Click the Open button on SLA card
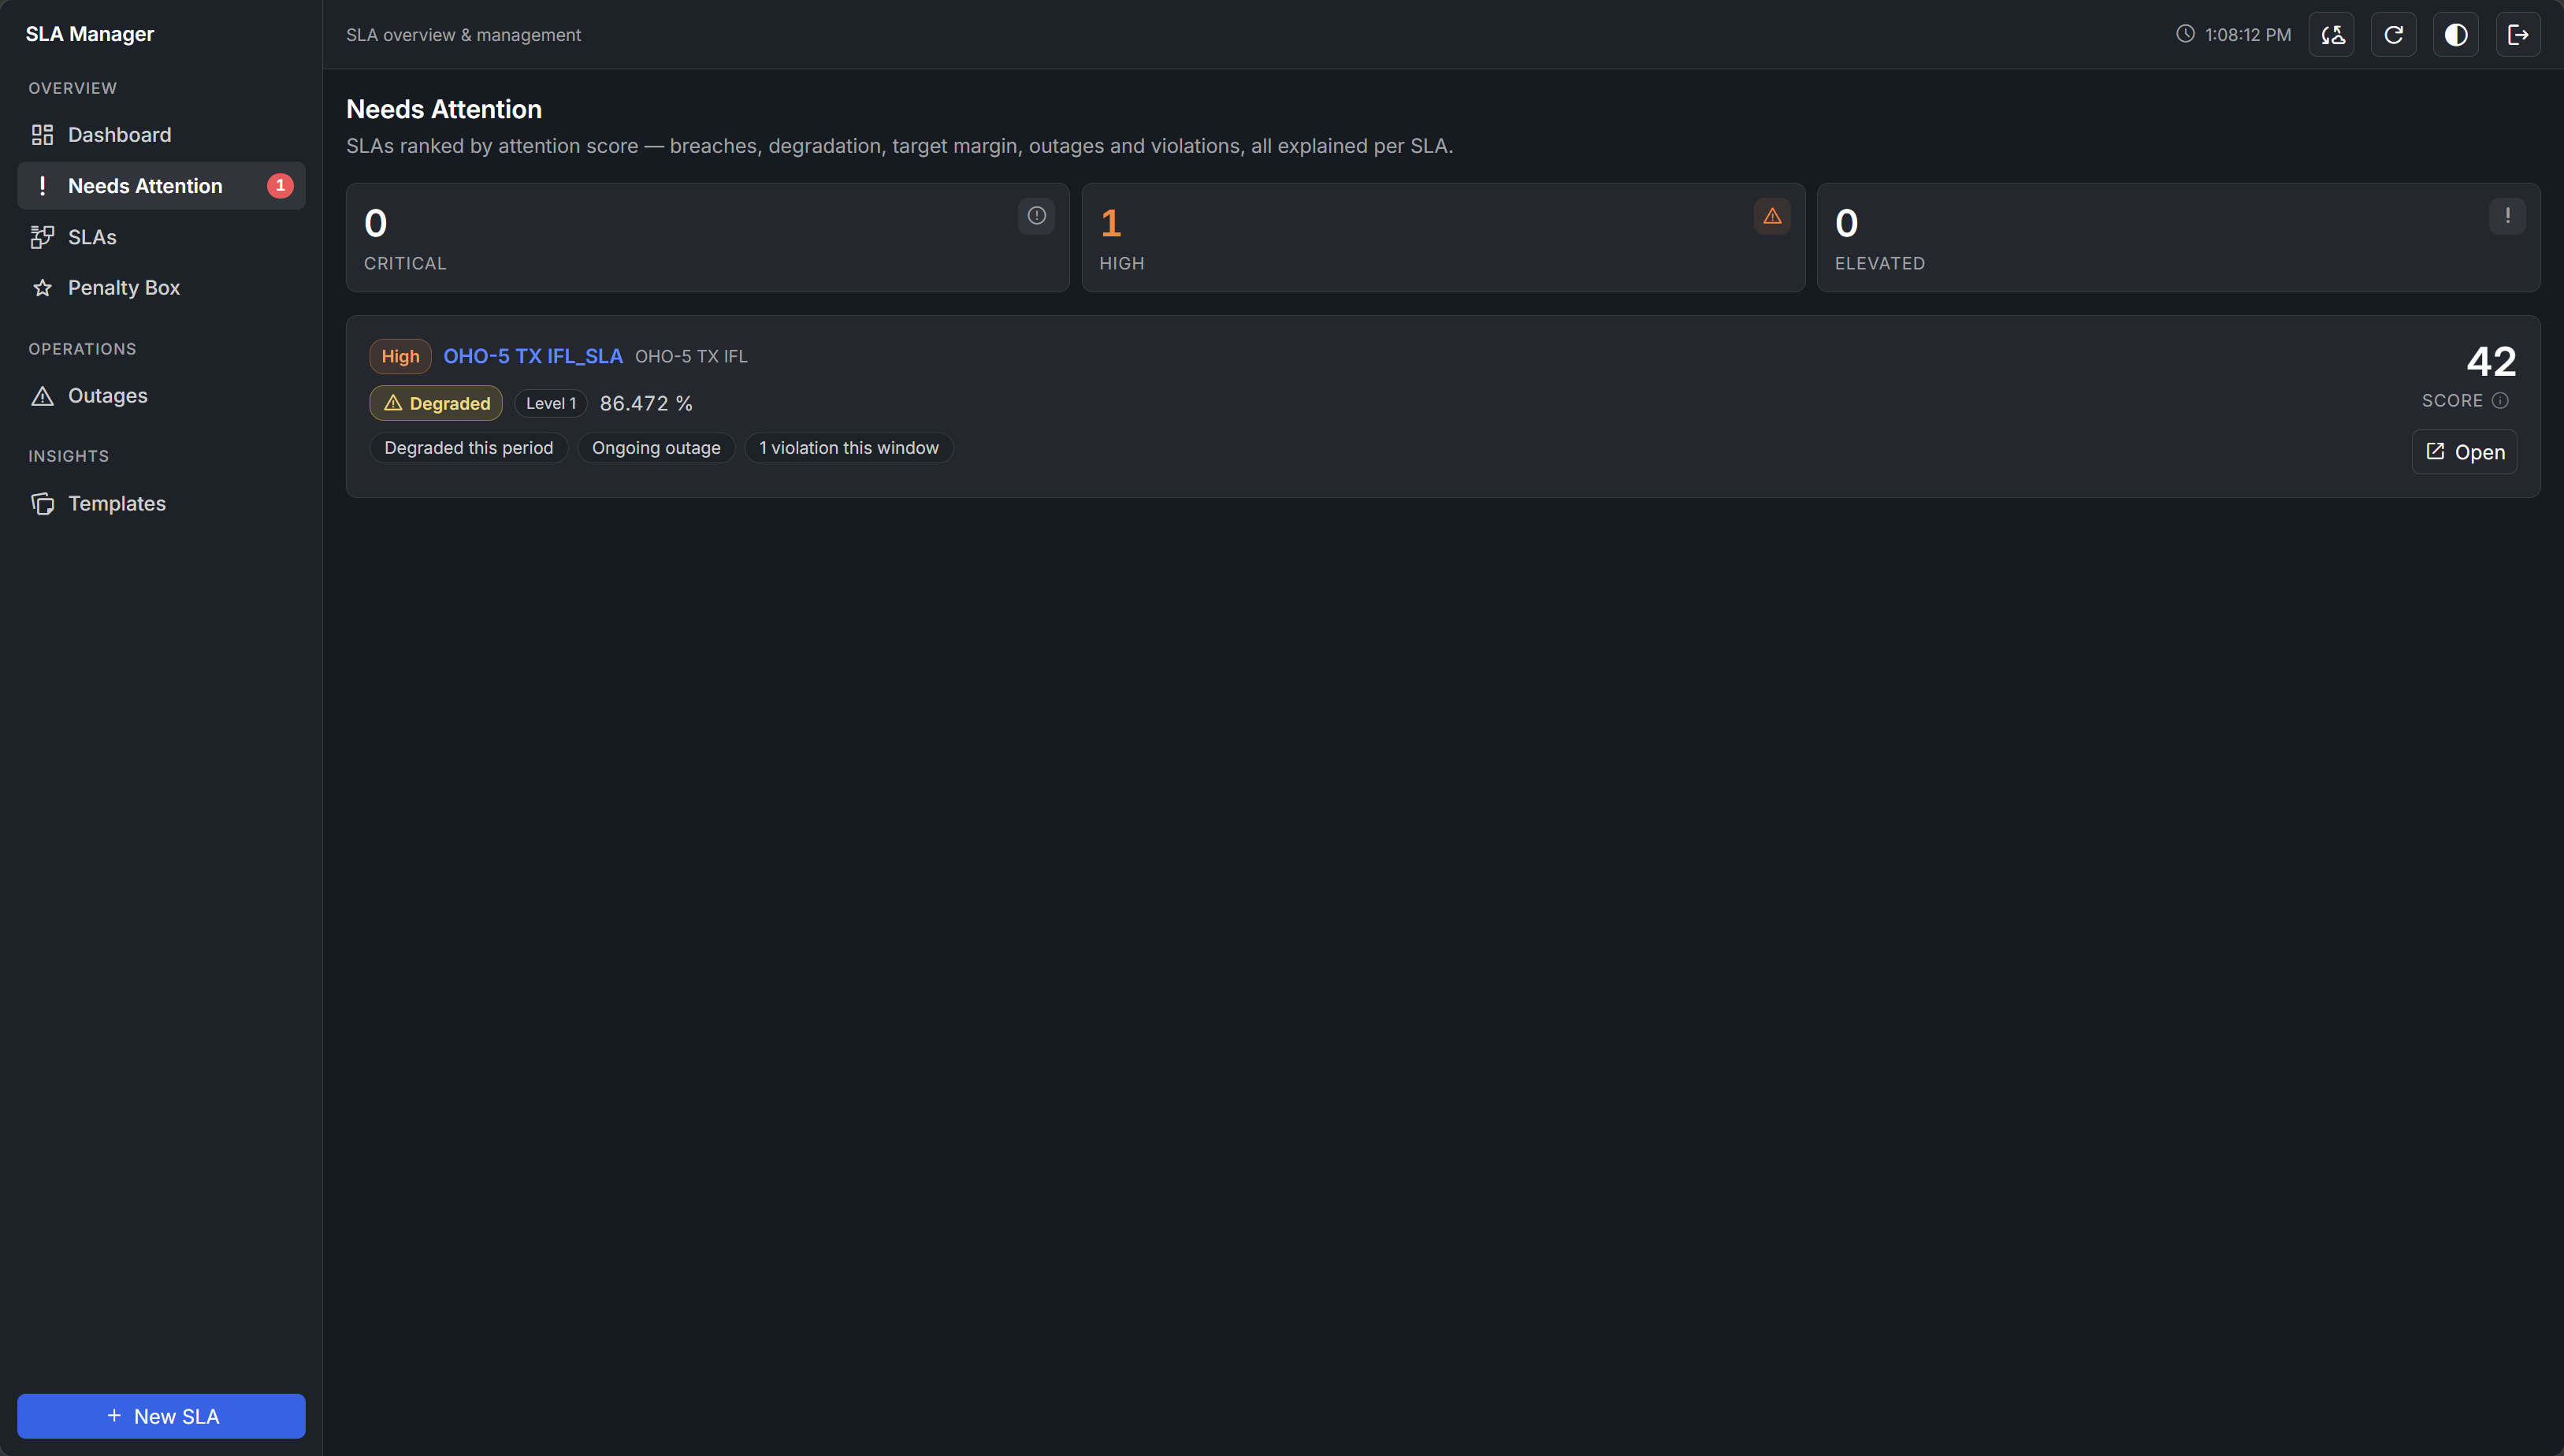This screenshot has width=2564, height=1456. pos(2464,452)
